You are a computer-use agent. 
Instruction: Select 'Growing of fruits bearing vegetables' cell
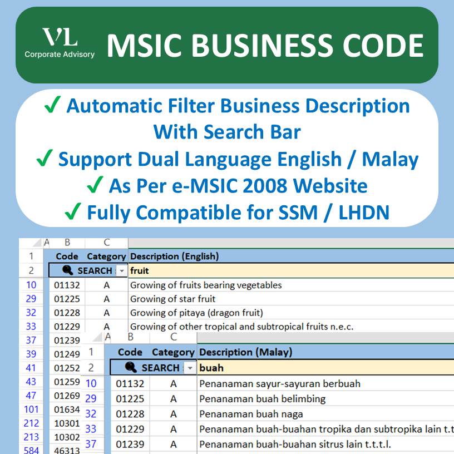(x=291, y=285)
